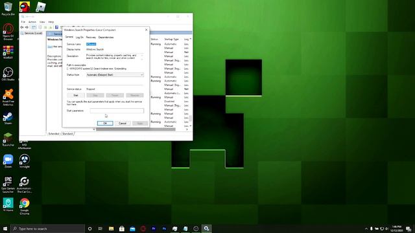Click the Start service button

click(76, 95)
